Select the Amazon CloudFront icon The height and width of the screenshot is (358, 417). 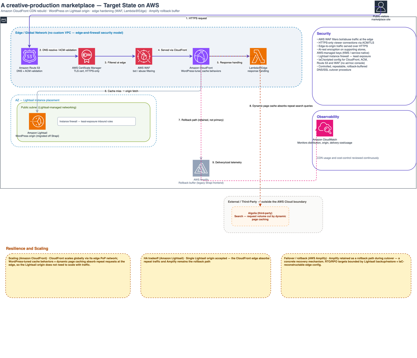[201, 56]
